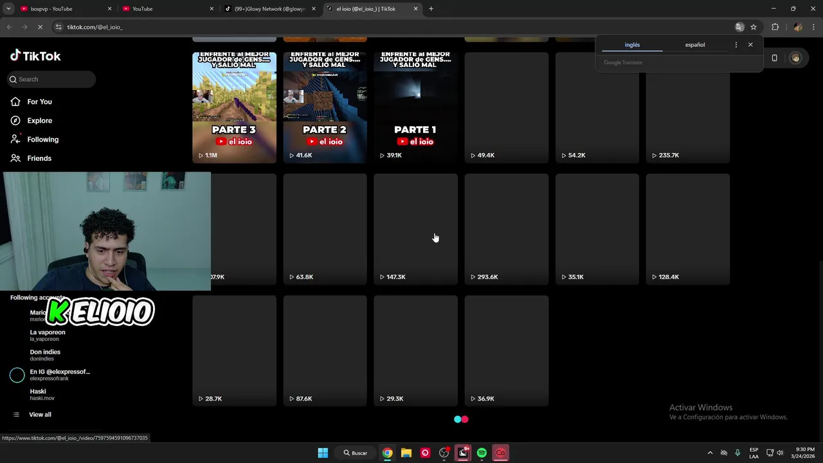Click the Explore compass icon
823x463 pixels.
click(x=15, y=120)
